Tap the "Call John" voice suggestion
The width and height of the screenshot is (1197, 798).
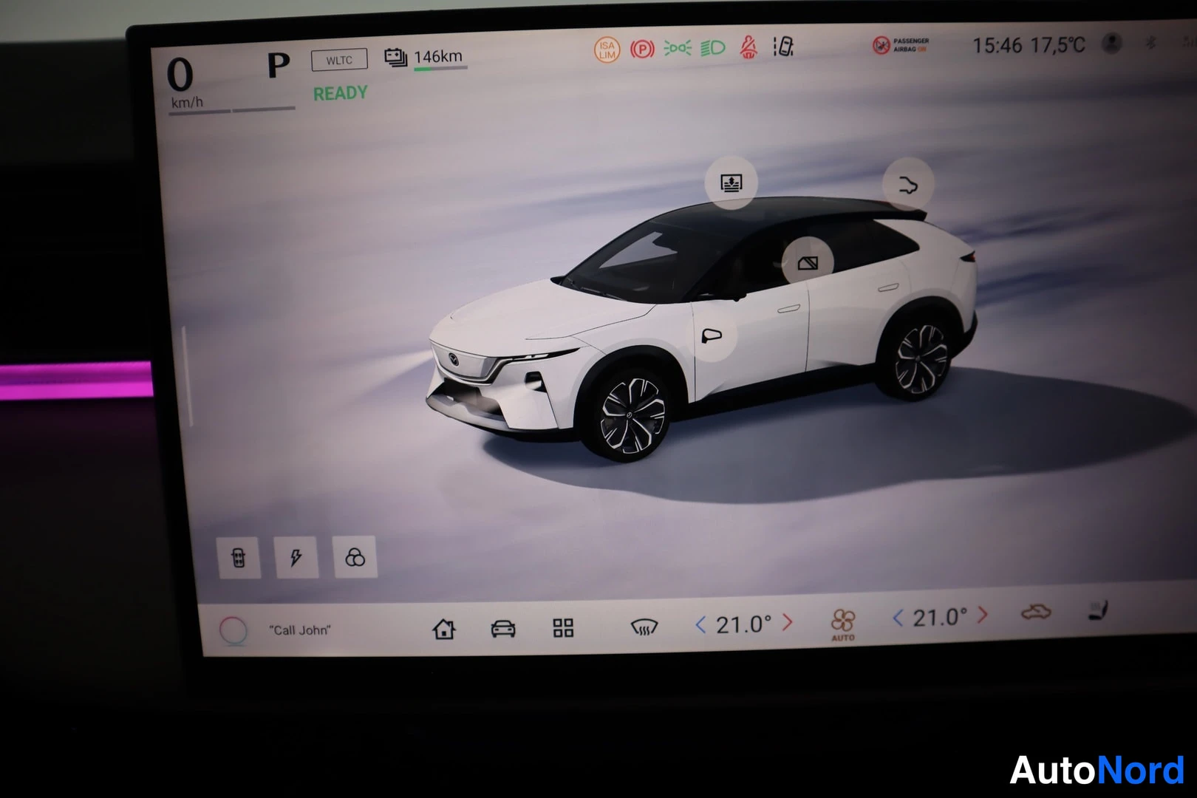point(300,630)
